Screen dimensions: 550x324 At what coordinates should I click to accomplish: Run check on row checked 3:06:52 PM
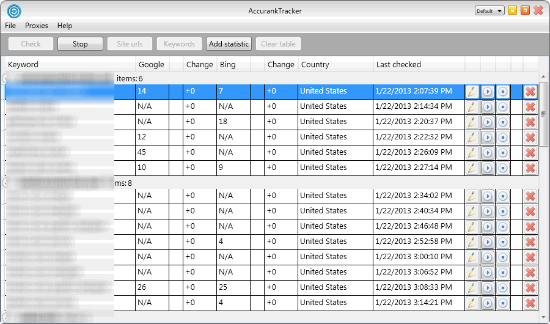(487, 273)
